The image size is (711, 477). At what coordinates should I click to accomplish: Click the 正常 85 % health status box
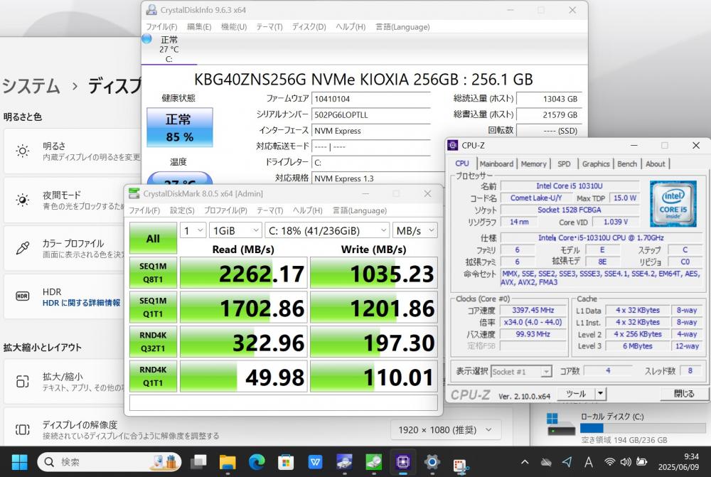coord(180,127)
